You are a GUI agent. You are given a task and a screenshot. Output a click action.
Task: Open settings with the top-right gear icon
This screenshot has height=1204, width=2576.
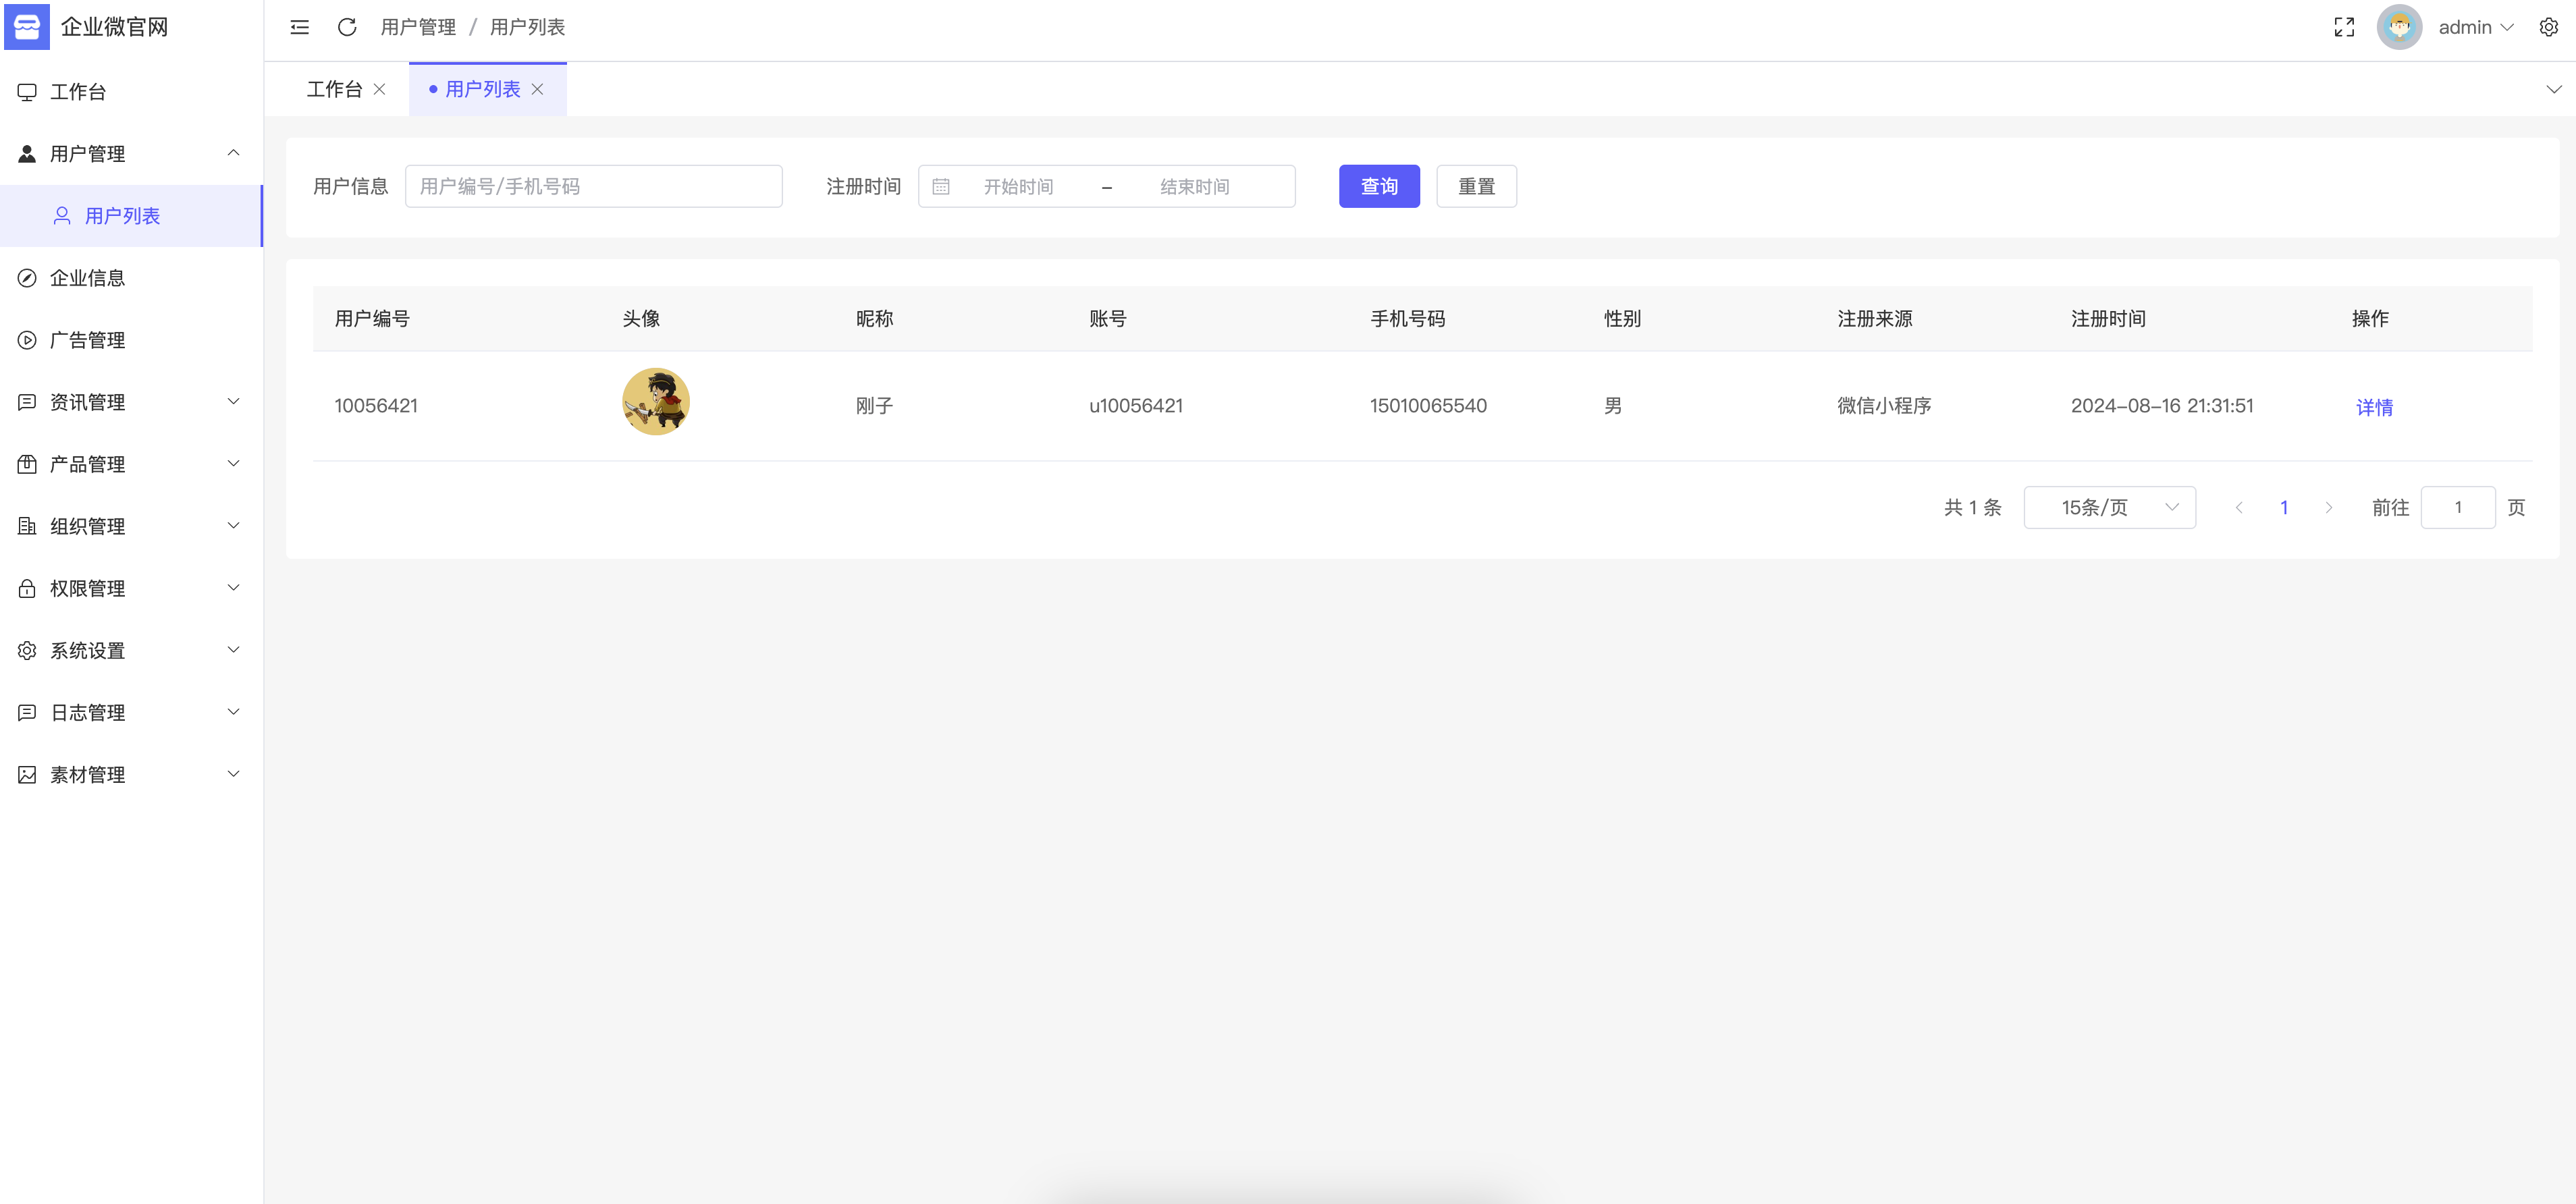click(x=2548, y=27)
